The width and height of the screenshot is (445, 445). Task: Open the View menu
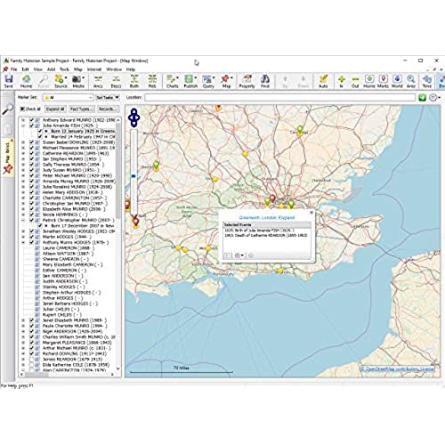pos(37,69)
